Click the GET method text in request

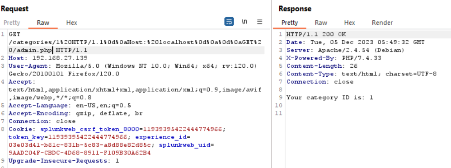(14, 34)
